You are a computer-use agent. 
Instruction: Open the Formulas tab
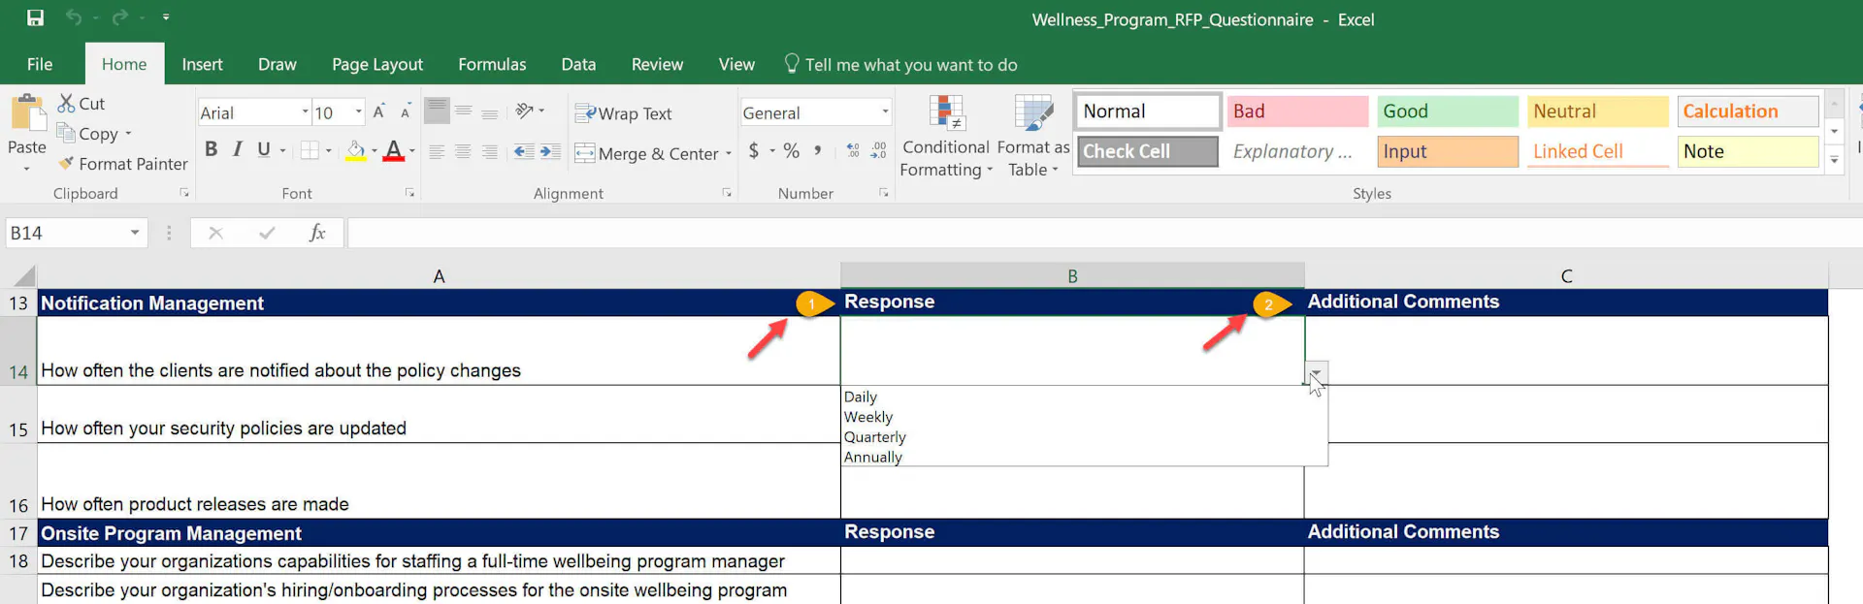492,64
